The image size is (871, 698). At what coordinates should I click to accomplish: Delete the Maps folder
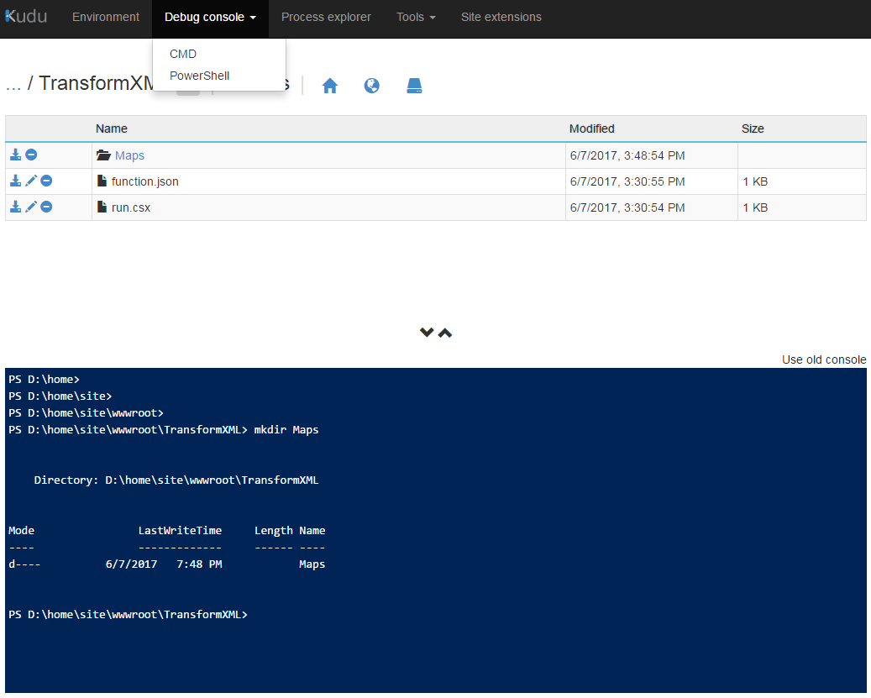pyautogui.click(x=32, y=155)
